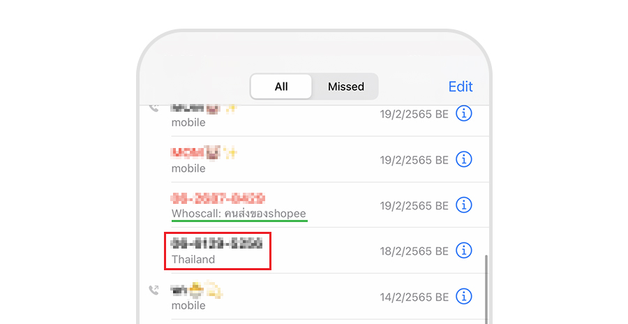Viewport: 628px width, 324px height.
Task: Tap the Whoscall: คนส่งของshopee label
Action: point(239,214)
